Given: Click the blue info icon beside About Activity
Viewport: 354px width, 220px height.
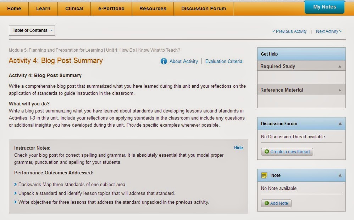Looking at the screenshot, I should [x=164, y=61].
